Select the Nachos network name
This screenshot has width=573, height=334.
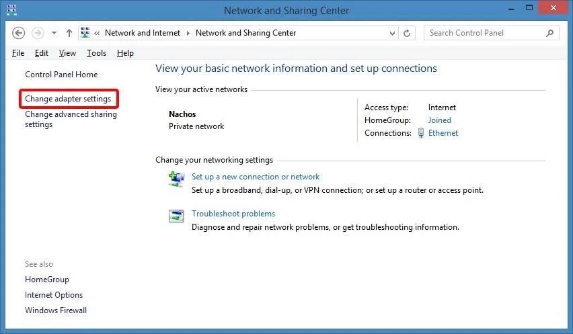coord(182,114)
